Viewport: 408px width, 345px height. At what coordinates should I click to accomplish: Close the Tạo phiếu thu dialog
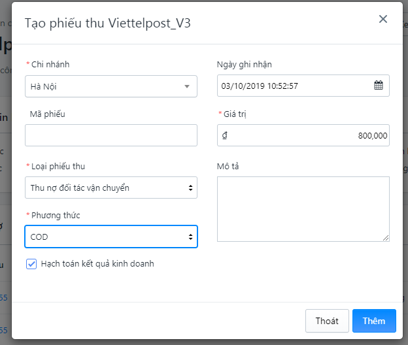pos(383,20)
